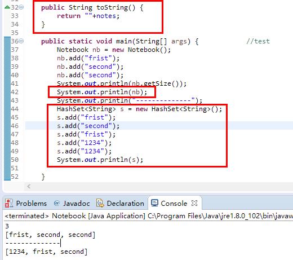Click the 'public static void main' declaration
The image size is (293, 260).
pyautogui.click(x=119, y=41)
